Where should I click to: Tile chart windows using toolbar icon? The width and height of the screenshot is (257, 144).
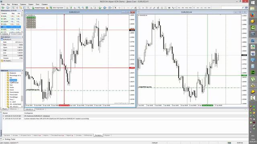[x=87, y=8]
